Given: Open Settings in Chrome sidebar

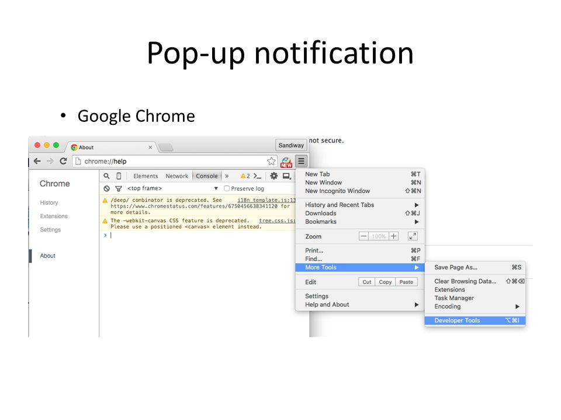Looking at the screenshot, I should click(x=50, y=230).
